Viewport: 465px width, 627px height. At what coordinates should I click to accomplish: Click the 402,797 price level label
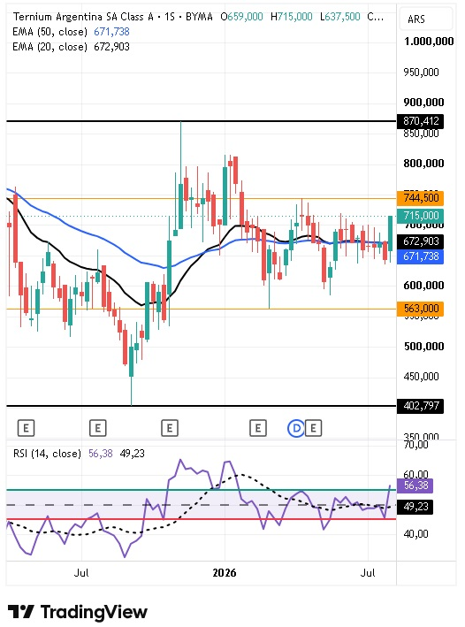tap(420, 405)
